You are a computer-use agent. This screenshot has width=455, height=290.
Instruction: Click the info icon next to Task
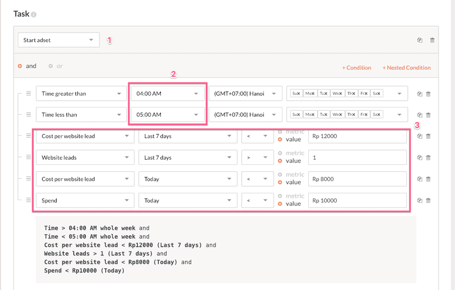click(34, 14)
